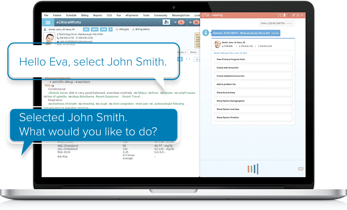
Task: Choose Create telephone encounter
Action: pyautogui.click(x=253, y=76)
